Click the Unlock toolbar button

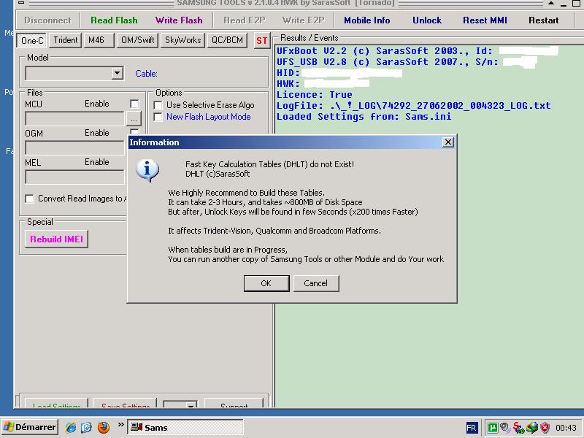coord(427,20)
